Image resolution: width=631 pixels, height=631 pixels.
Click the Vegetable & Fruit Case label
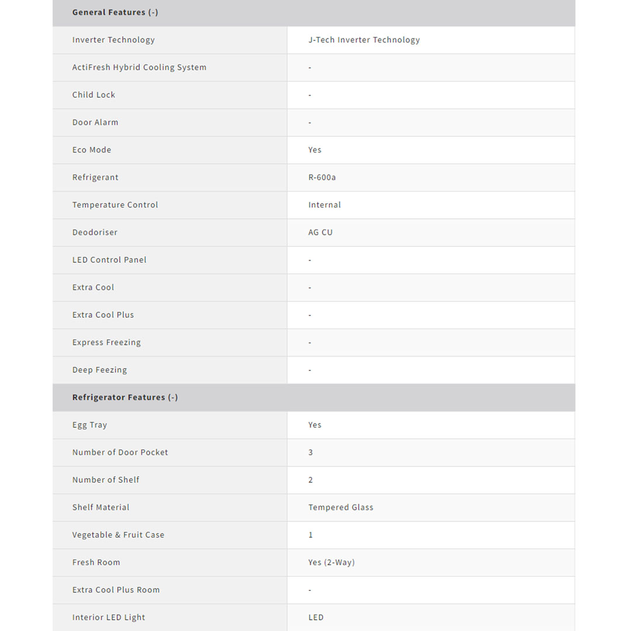click(x=118, y=535)
